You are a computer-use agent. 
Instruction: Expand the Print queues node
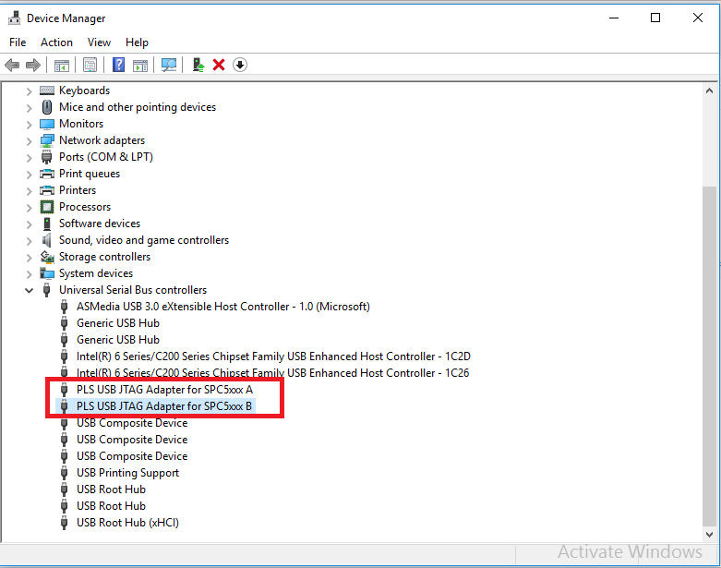tap(29, 175)
